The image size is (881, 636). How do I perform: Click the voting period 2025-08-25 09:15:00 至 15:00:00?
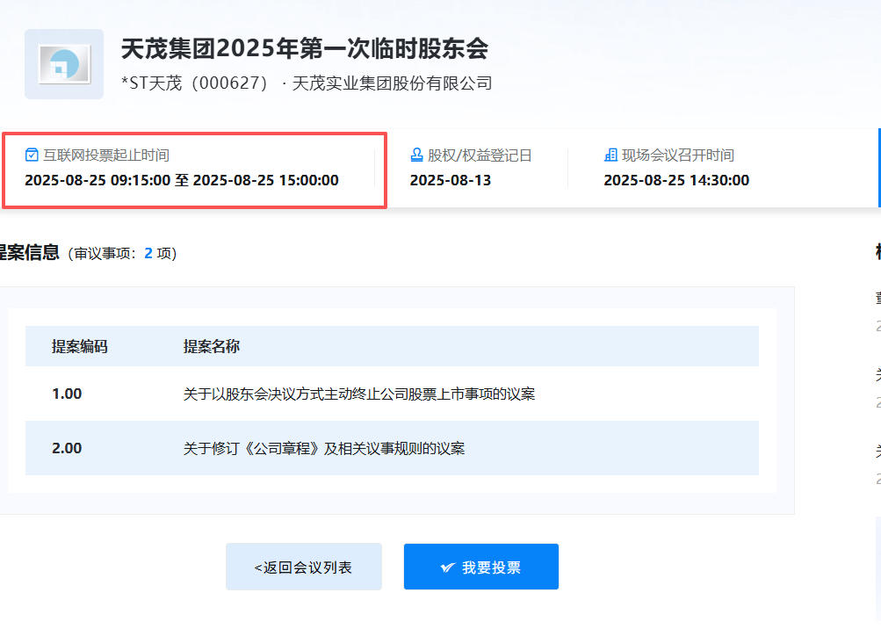[182, 180]
